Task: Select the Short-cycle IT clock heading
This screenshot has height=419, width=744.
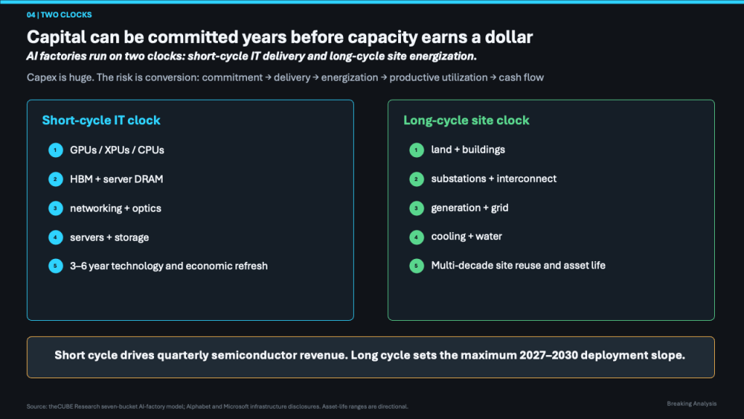Action: pos(101,120)
